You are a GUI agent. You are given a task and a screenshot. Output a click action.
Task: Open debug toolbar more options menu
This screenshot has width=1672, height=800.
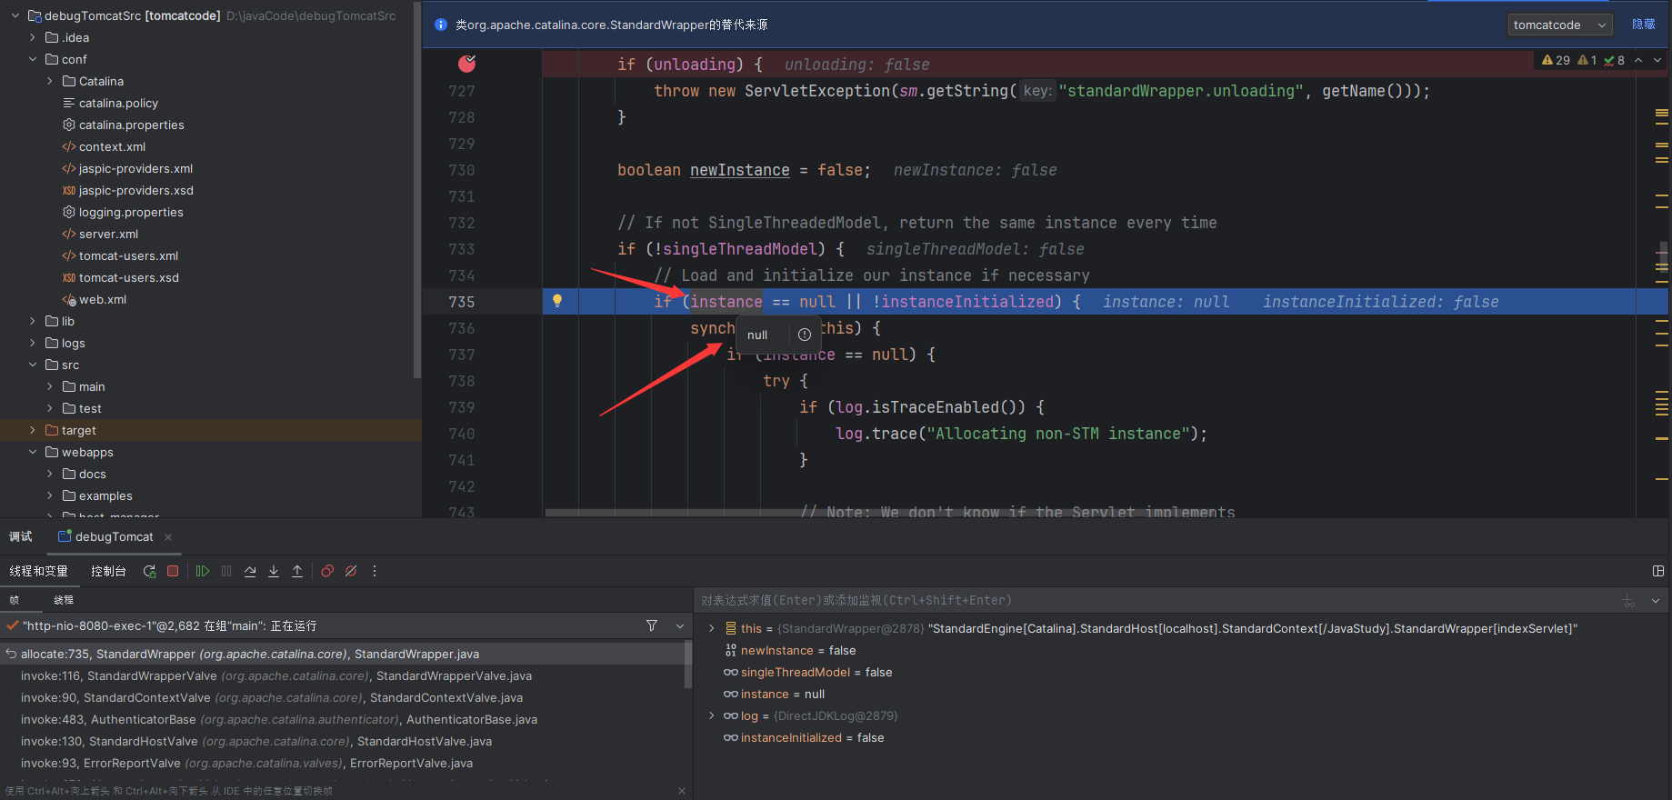[x=375, y=571]
